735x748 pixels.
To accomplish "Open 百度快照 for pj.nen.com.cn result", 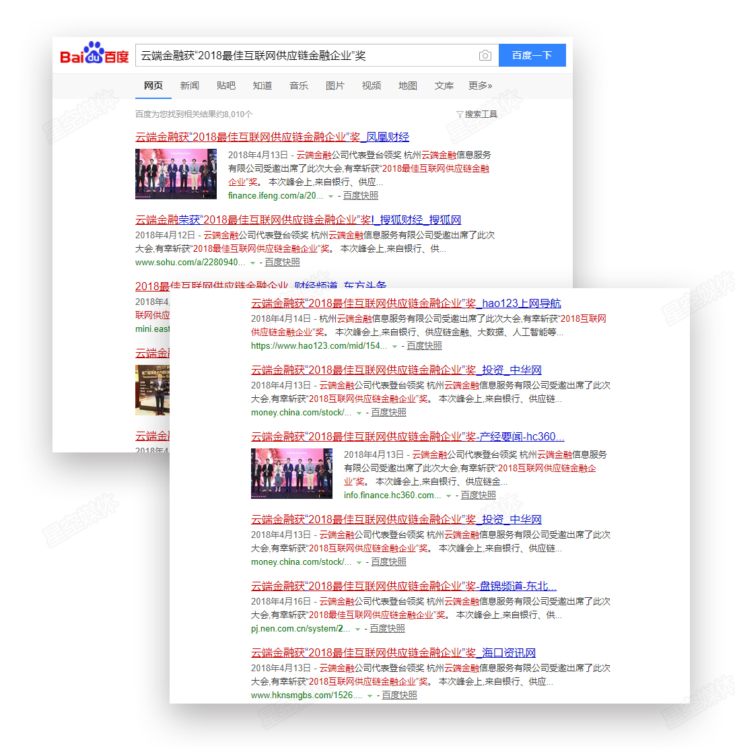I will 387,629.
